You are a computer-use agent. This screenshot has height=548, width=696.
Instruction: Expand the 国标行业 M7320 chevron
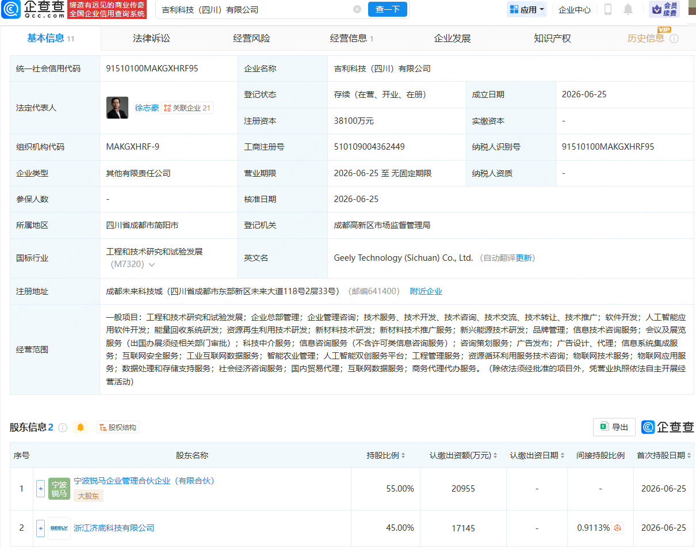tap(152, 265)
